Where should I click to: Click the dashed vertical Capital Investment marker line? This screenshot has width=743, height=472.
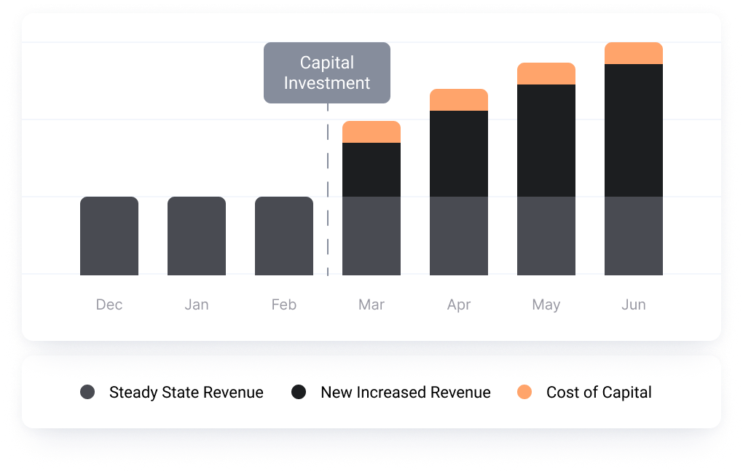coord(328,189)
